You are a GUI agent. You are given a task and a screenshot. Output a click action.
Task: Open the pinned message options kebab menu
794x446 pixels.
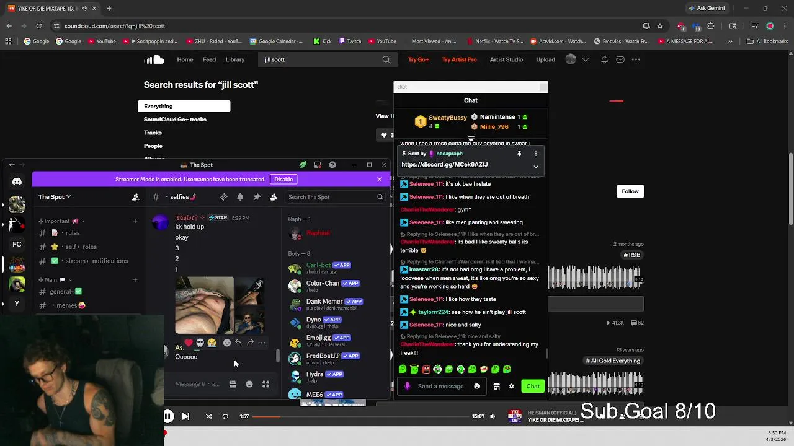[536, 154]
